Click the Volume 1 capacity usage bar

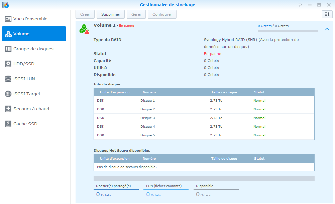(x=288, y=31)
